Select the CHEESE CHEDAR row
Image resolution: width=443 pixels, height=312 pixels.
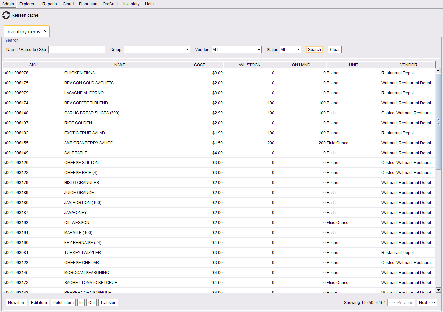(x=219, y=263)
